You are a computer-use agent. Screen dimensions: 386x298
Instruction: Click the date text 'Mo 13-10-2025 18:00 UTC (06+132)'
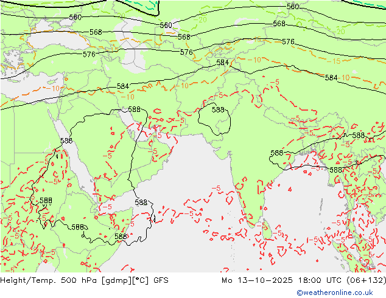304,280
